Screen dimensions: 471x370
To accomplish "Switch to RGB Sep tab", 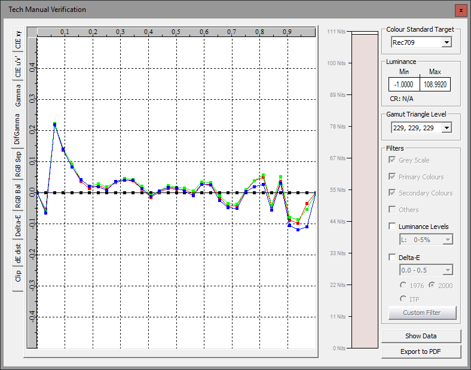I will tap(18, 164).
